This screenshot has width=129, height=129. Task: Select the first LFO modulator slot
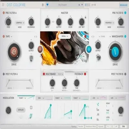point(99,98)
